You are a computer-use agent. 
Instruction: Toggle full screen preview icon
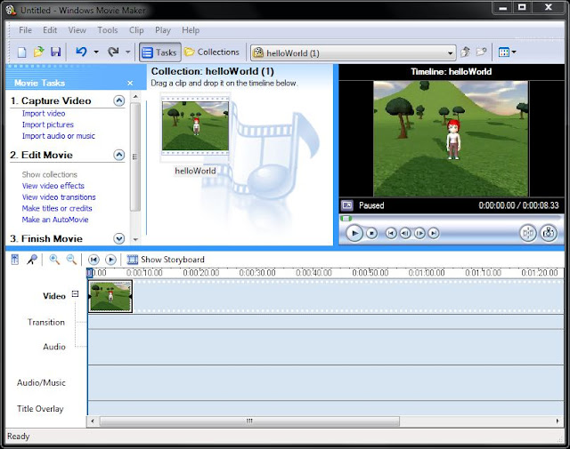347,205
